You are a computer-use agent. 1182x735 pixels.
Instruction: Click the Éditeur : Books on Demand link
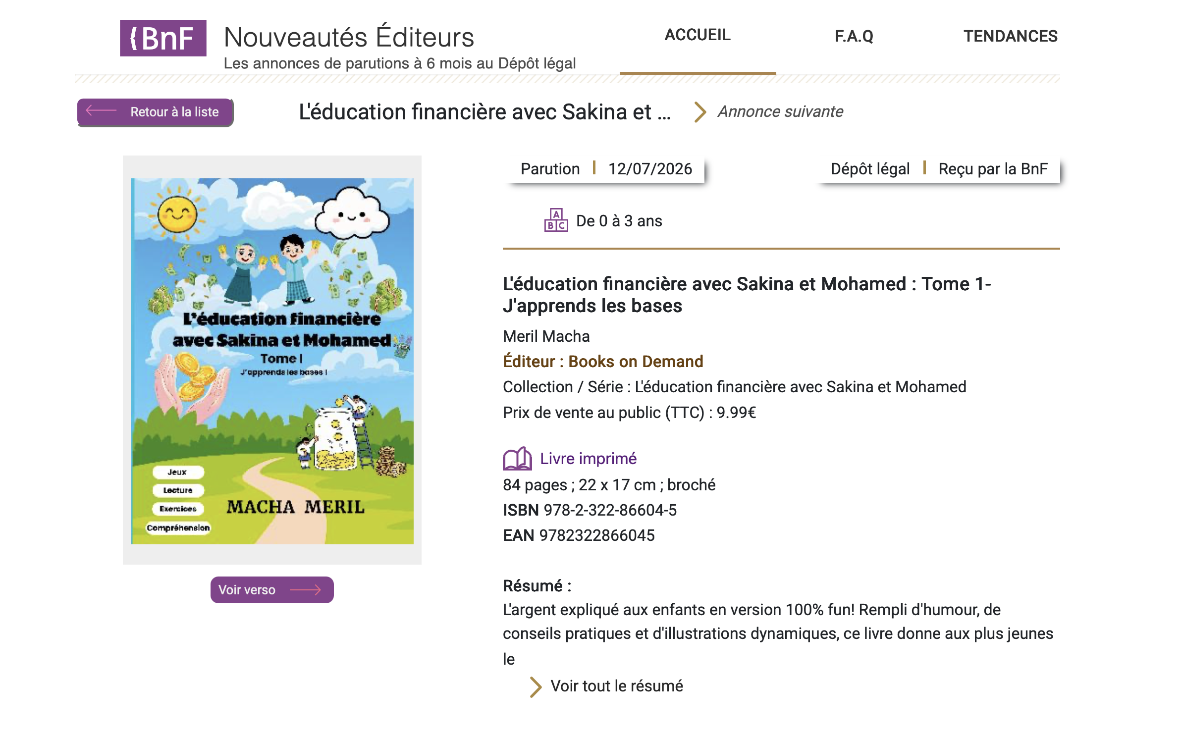point(603,362)
